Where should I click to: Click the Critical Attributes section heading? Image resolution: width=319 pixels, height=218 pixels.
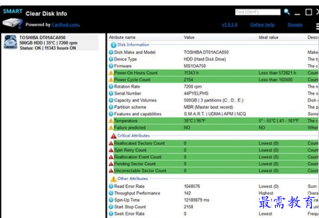pyautogui.click(x=133, y=136)
